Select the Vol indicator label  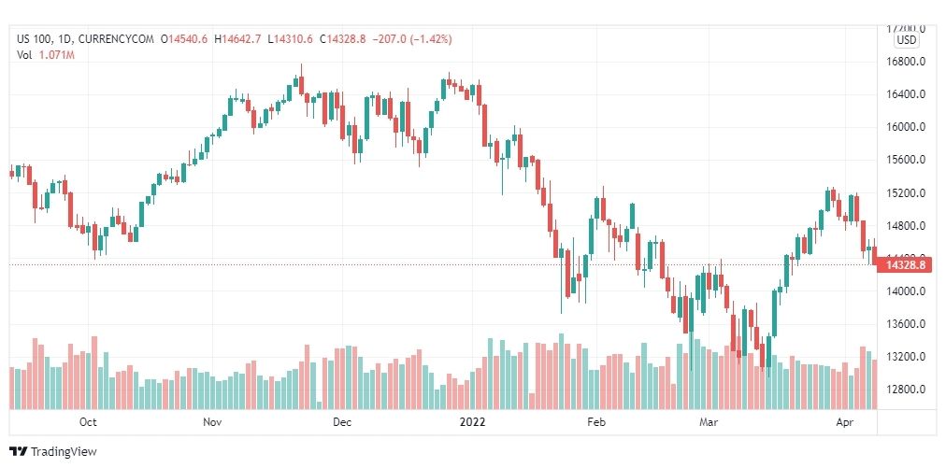[24, 55]
